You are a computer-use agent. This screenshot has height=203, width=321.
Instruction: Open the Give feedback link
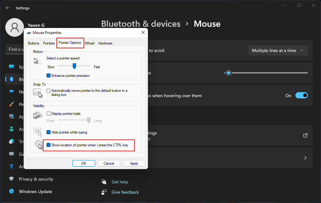coord(125,192)
